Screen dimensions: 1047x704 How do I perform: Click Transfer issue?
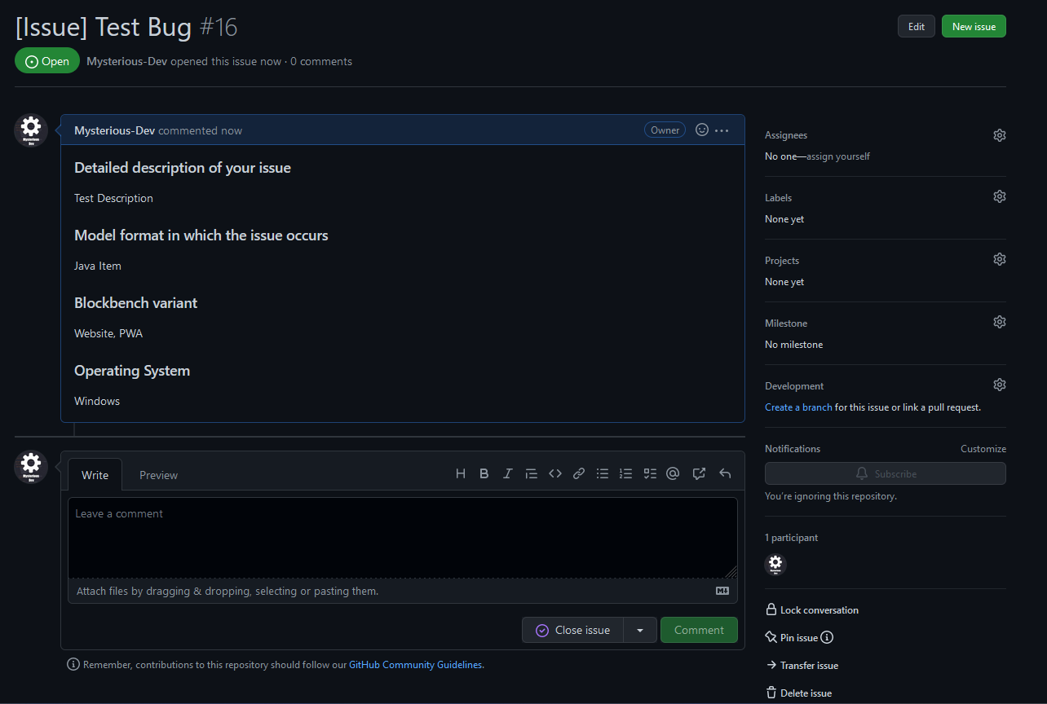[x=802, y=666]
